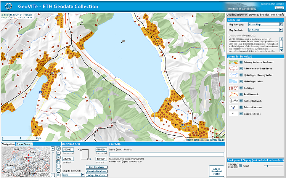
Task: Go to the previous map view arrow
Action: (58, 170)
